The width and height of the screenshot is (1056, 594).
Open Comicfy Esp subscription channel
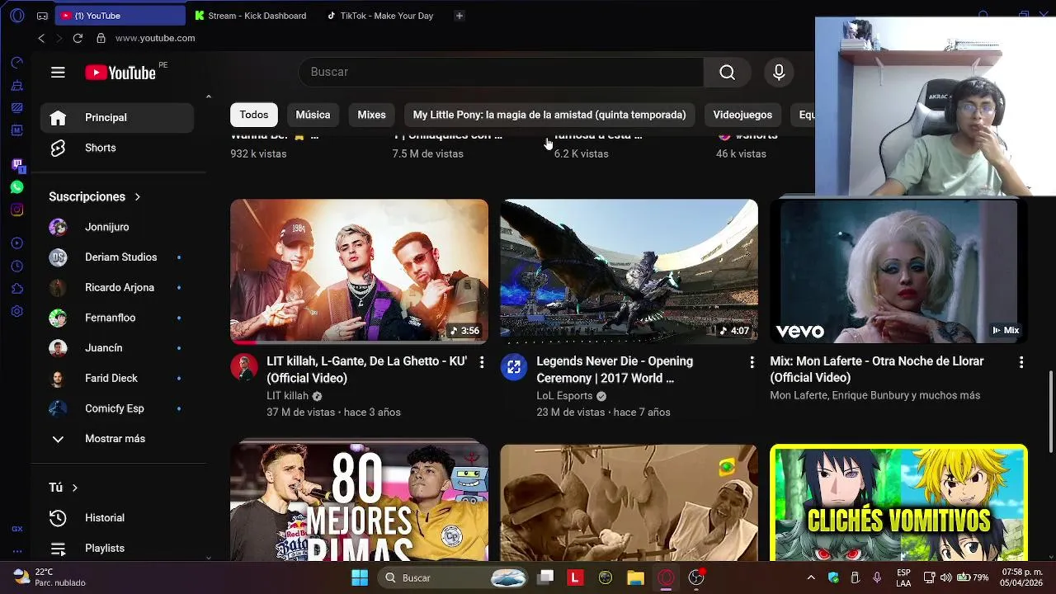[117, 408]
